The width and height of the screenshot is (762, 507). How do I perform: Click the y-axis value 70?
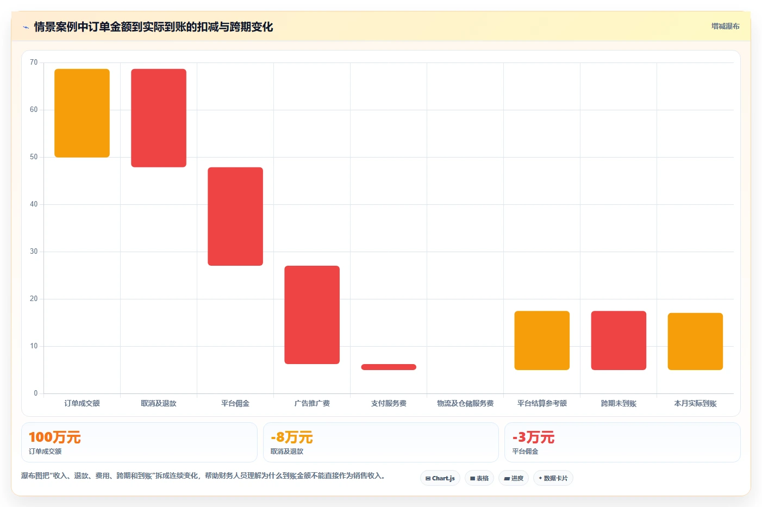pyautogui.click(x=34, y=62)
